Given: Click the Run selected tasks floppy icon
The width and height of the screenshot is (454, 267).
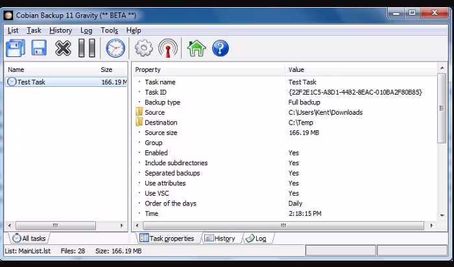Looking at the screenshot, I should click(39, 48).
